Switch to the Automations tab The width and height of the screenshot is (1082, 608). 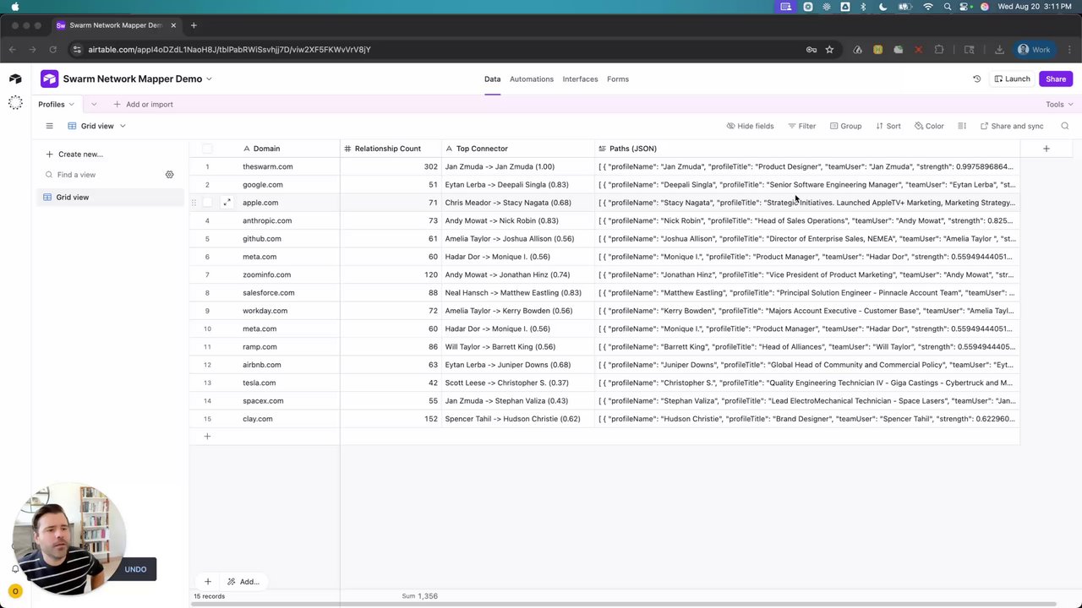(x=532, y=79)
